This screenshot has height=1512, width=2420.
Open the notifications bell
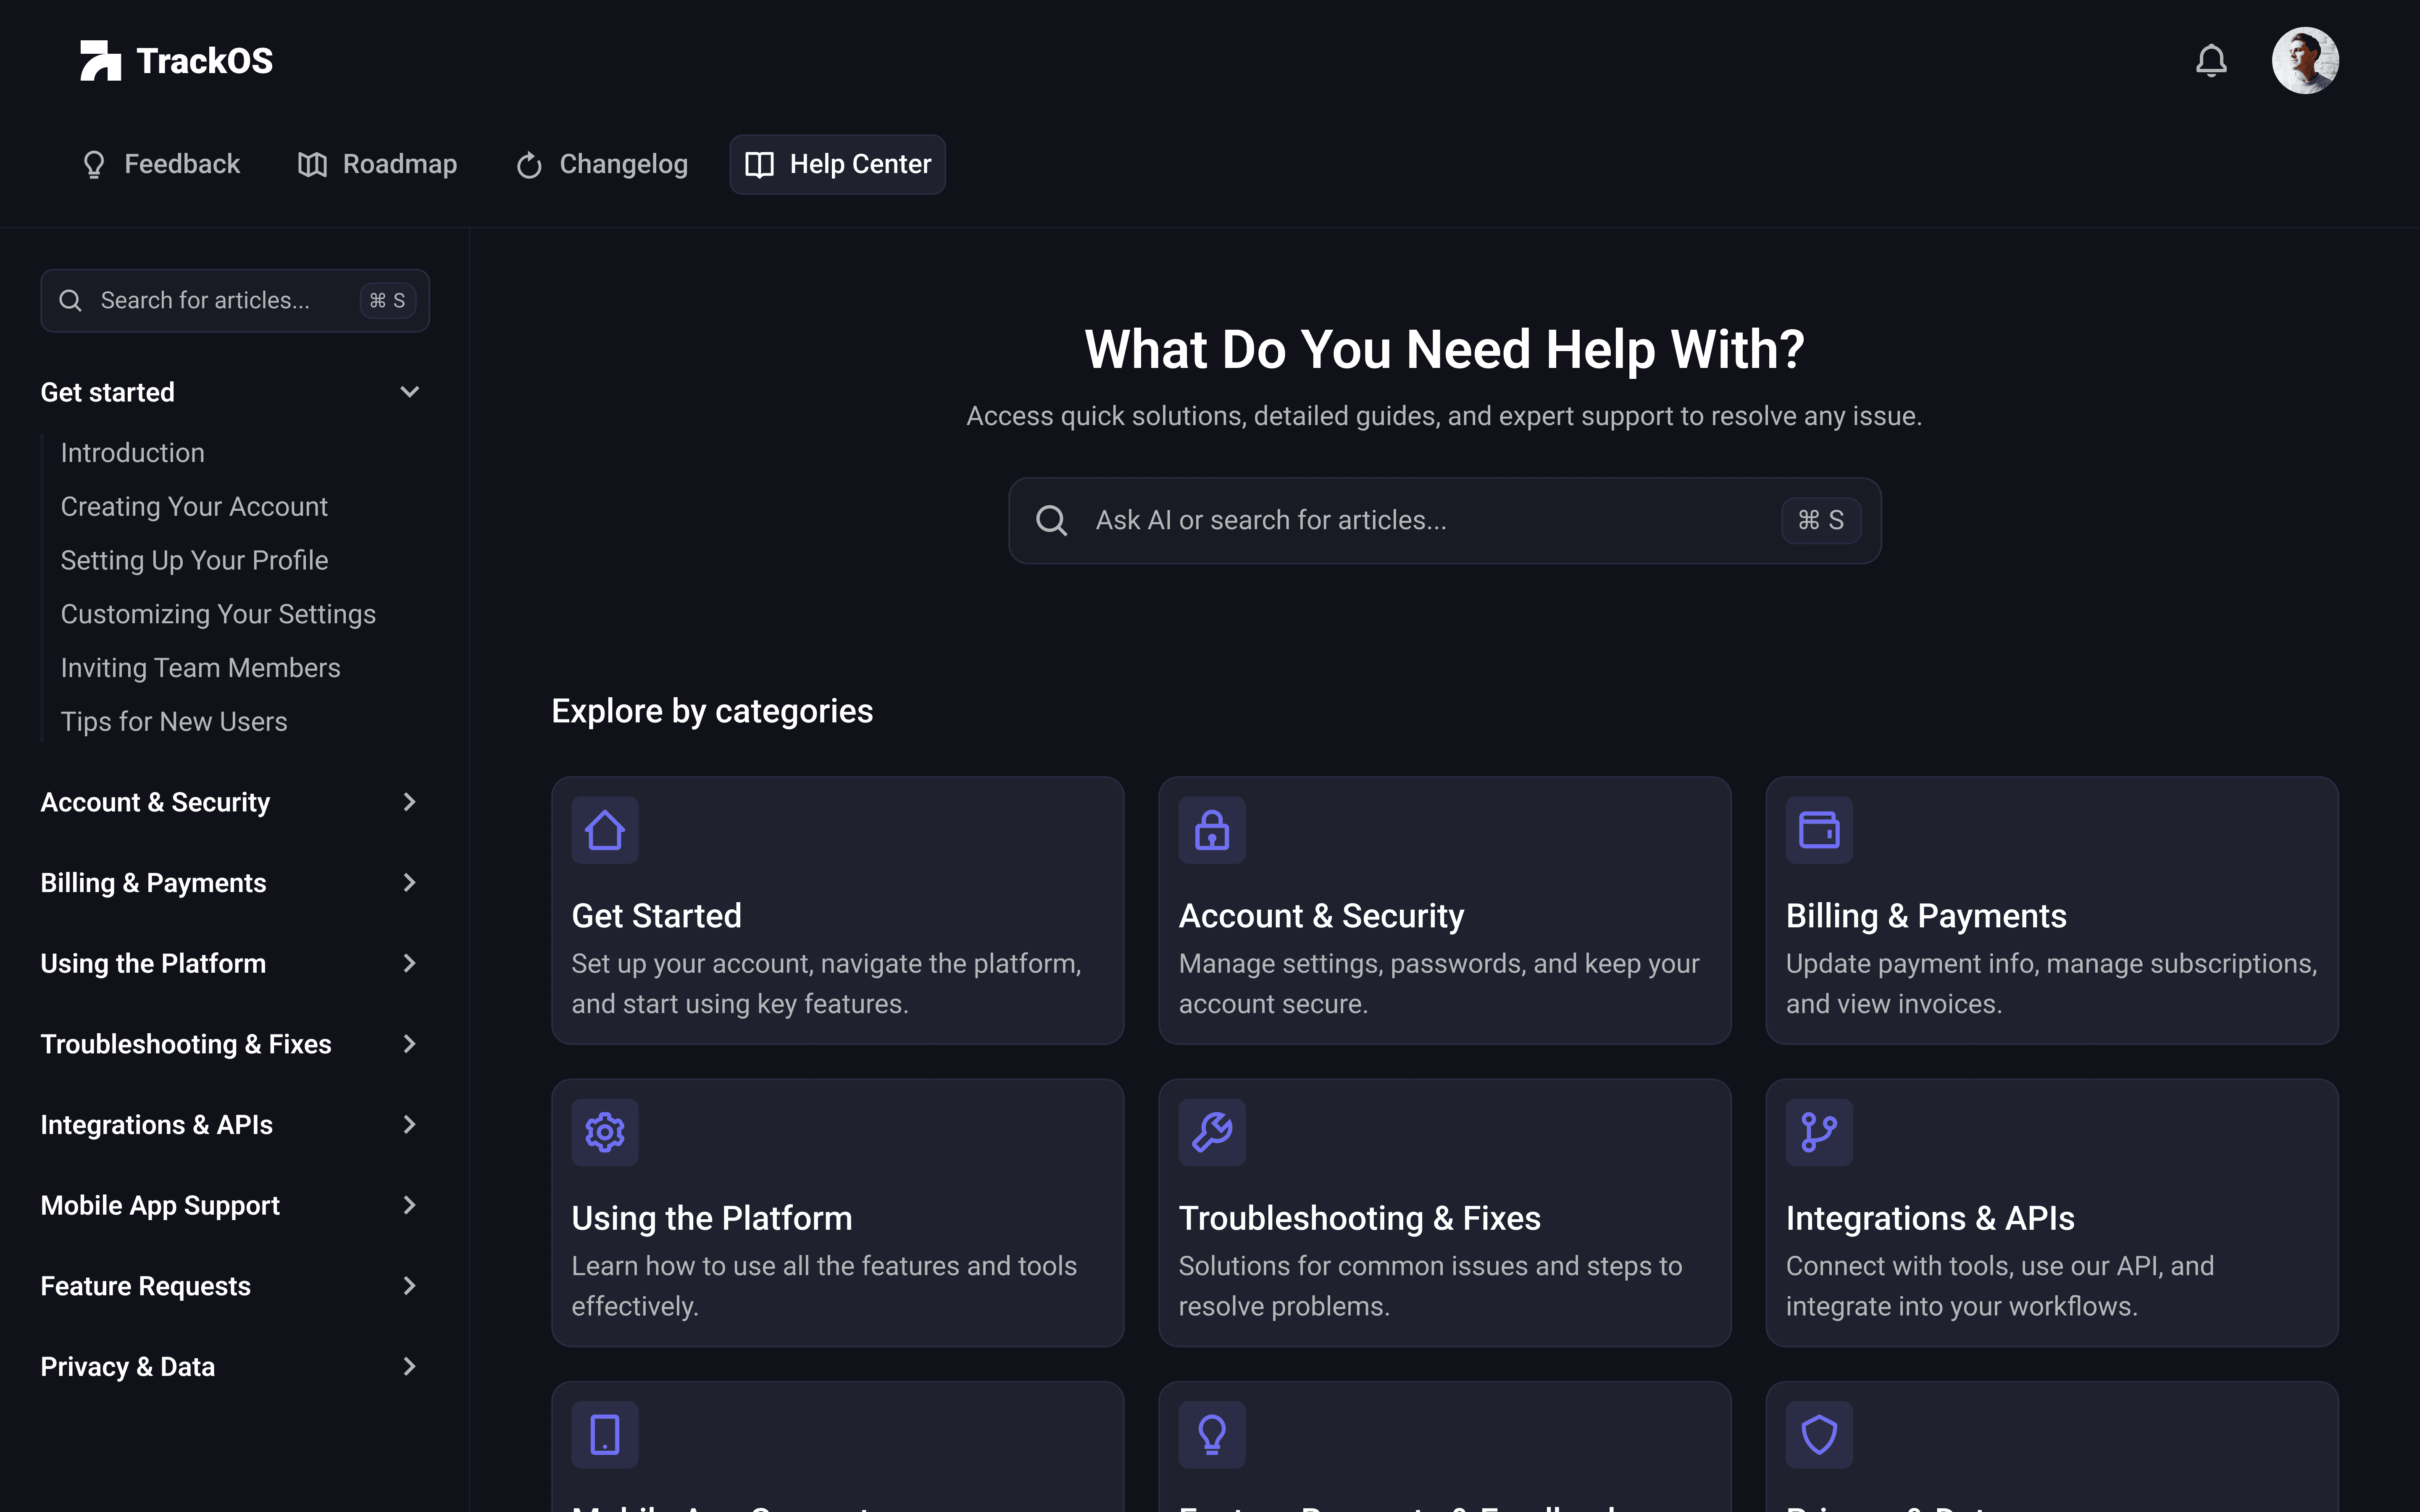(2211, 61)
